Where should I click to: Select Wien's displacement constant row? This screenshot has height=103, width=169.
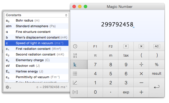point(37,37)
